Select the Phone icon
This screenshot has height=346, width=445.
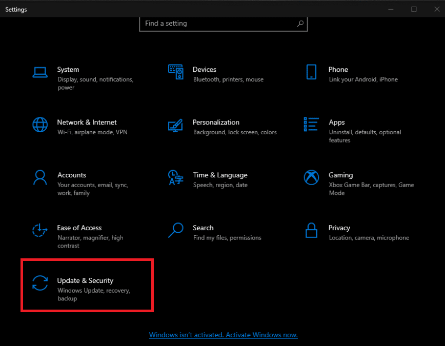click(x=311, y=72)
